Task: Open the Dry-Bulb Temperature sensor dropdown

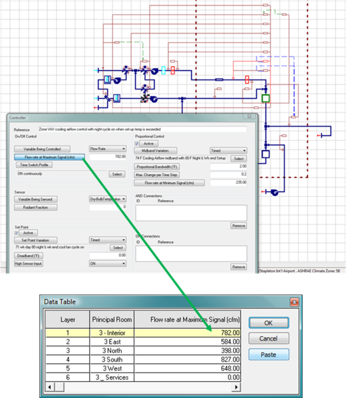Action: tap(108, 198)
